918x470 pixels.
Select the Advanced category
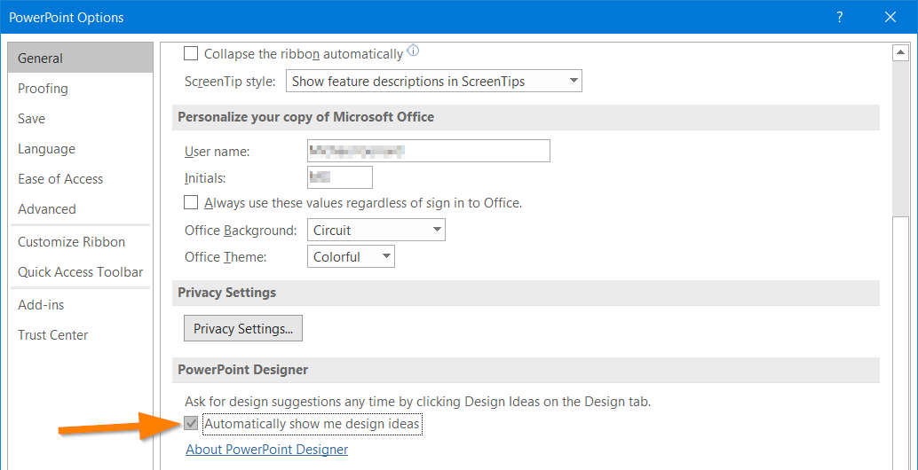(x=81, y=208)
